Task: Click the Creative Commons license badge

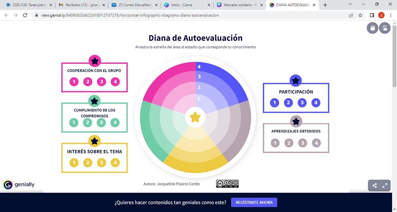Action: coord(227,184)
